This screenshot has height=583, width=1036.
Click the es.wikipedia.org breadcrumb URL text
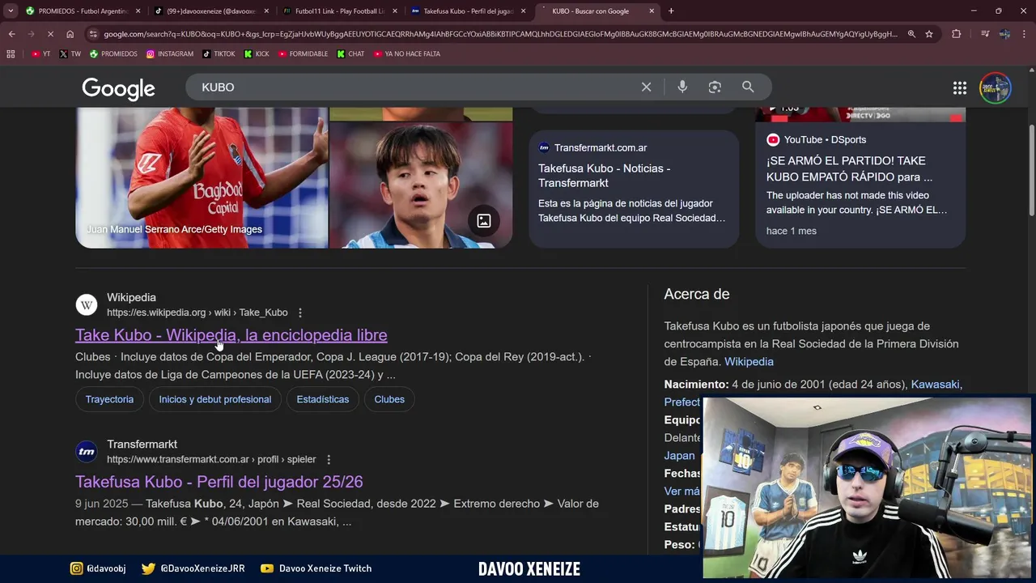coord(197,313)
